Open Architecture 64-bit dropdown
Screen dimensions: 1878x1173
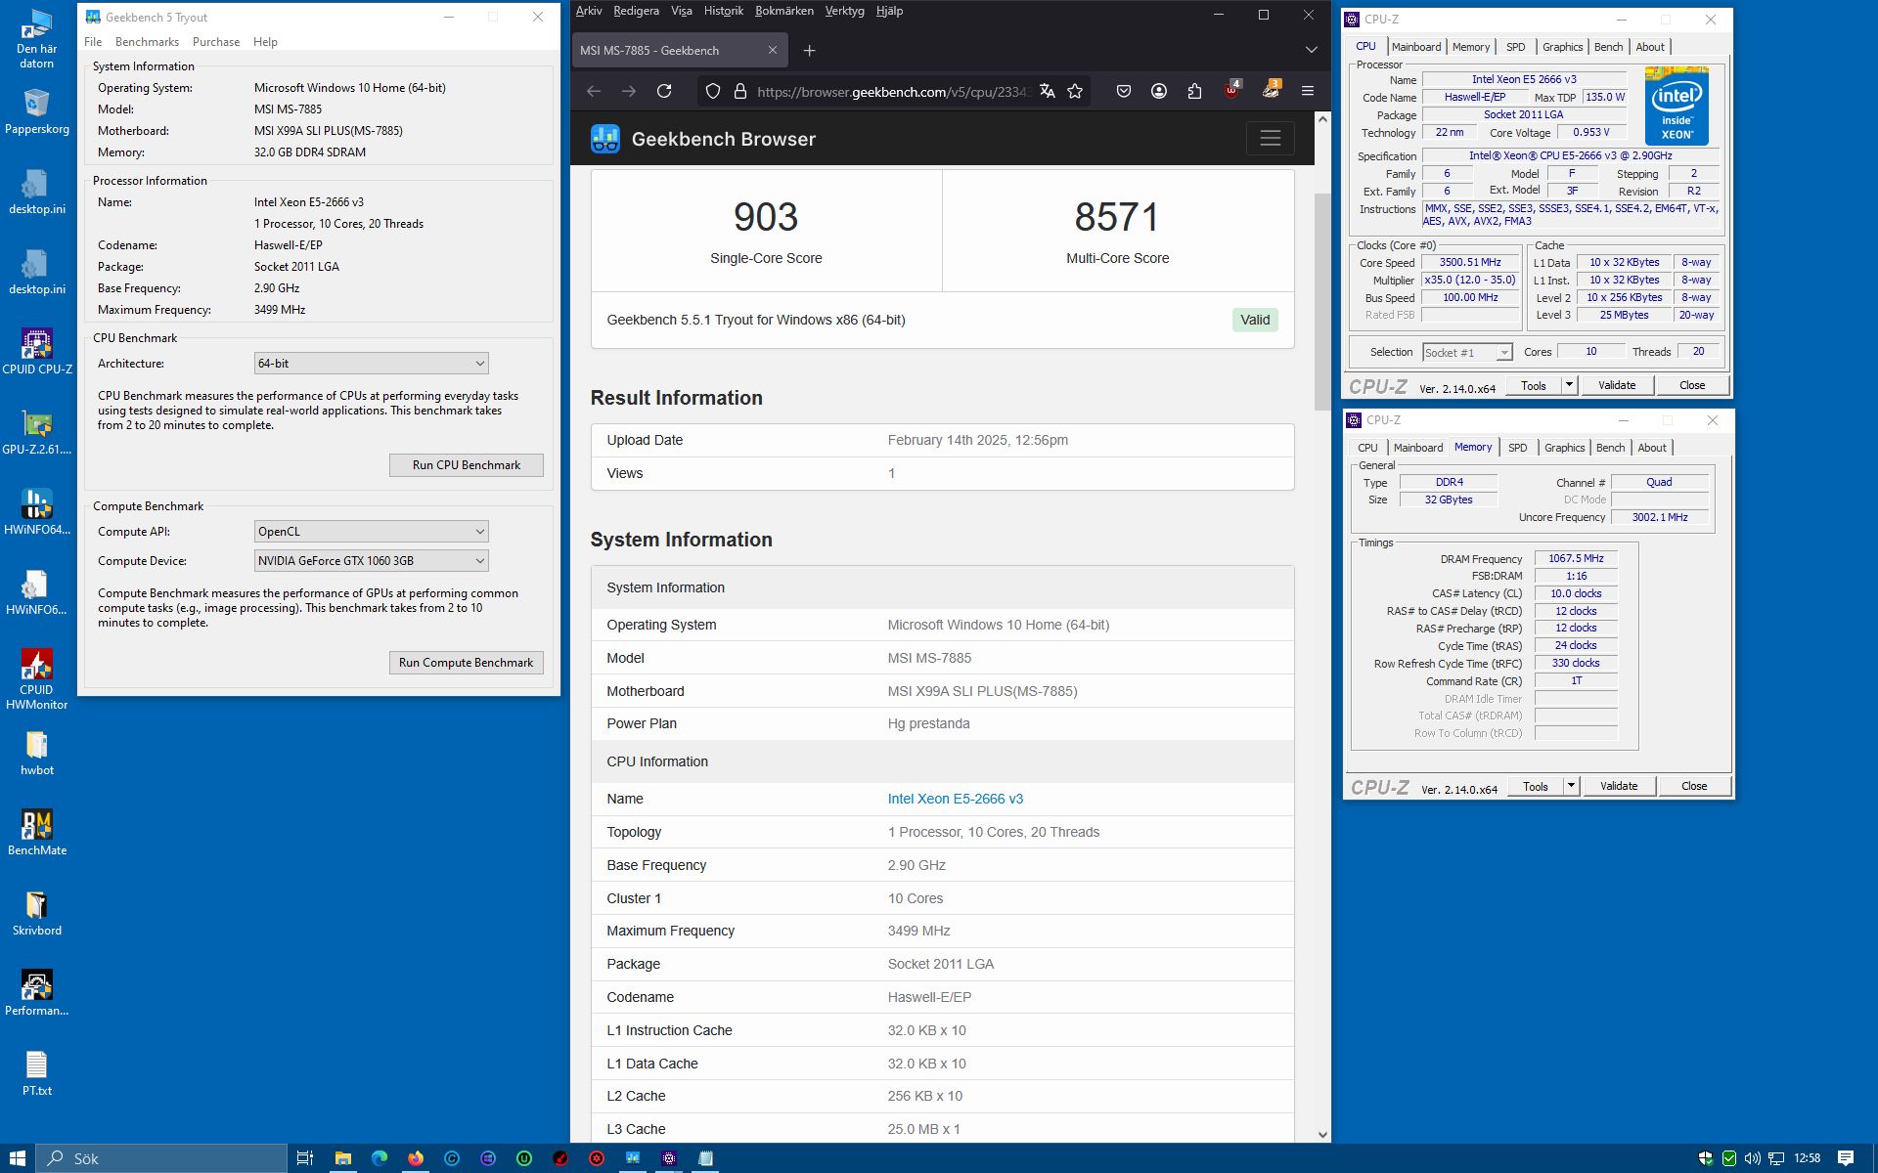tap(372, 364)
